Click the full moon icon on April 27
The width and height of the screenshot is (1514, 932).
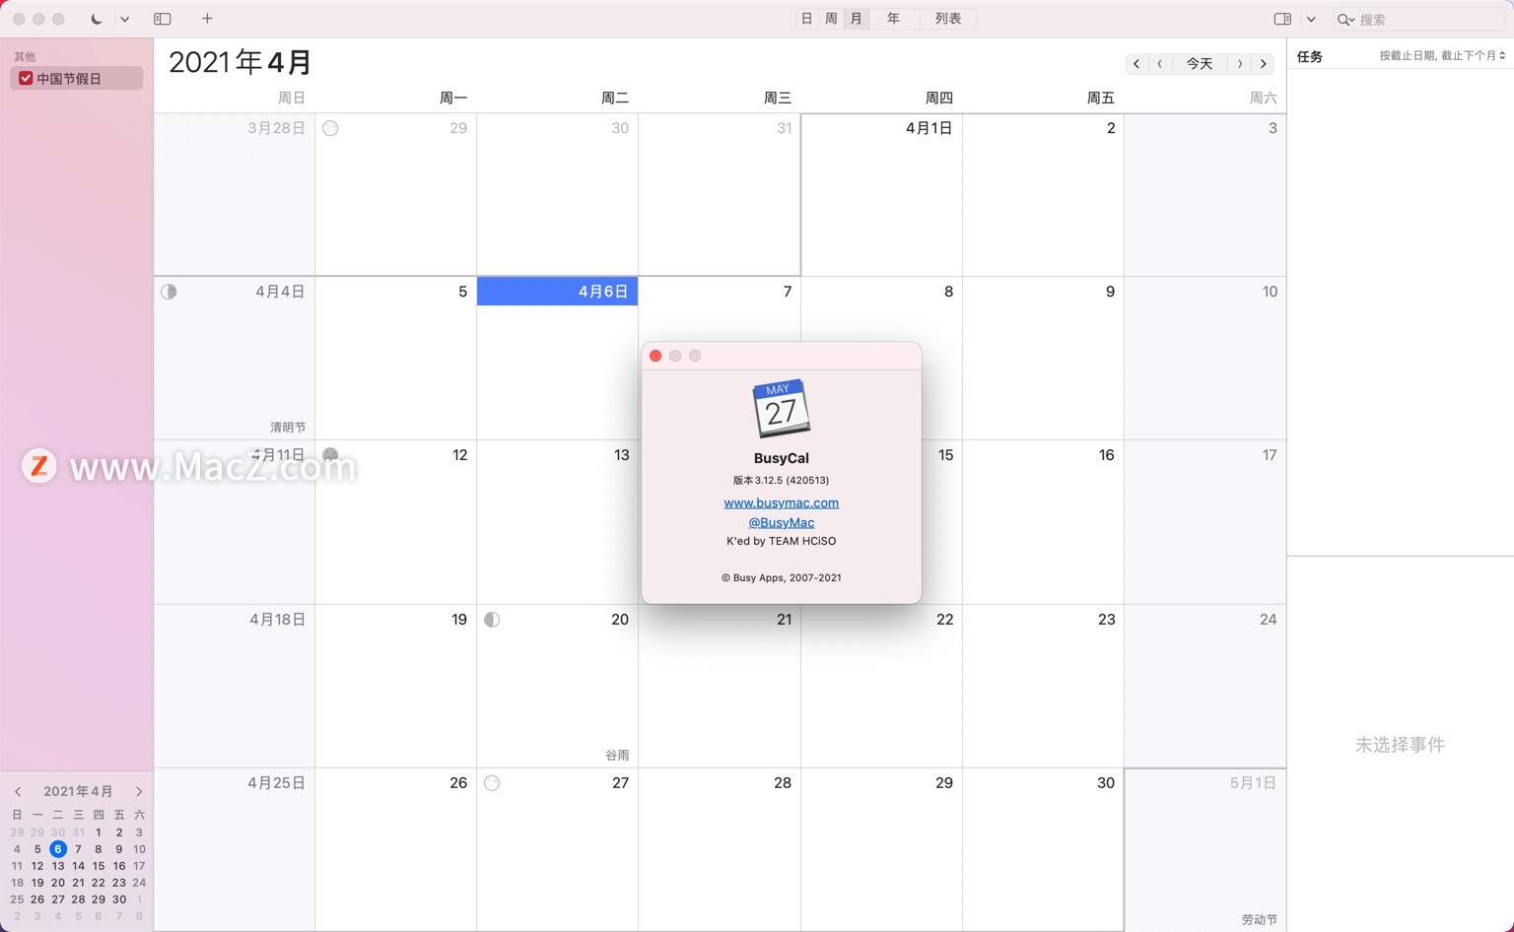(x=492, y=783)
